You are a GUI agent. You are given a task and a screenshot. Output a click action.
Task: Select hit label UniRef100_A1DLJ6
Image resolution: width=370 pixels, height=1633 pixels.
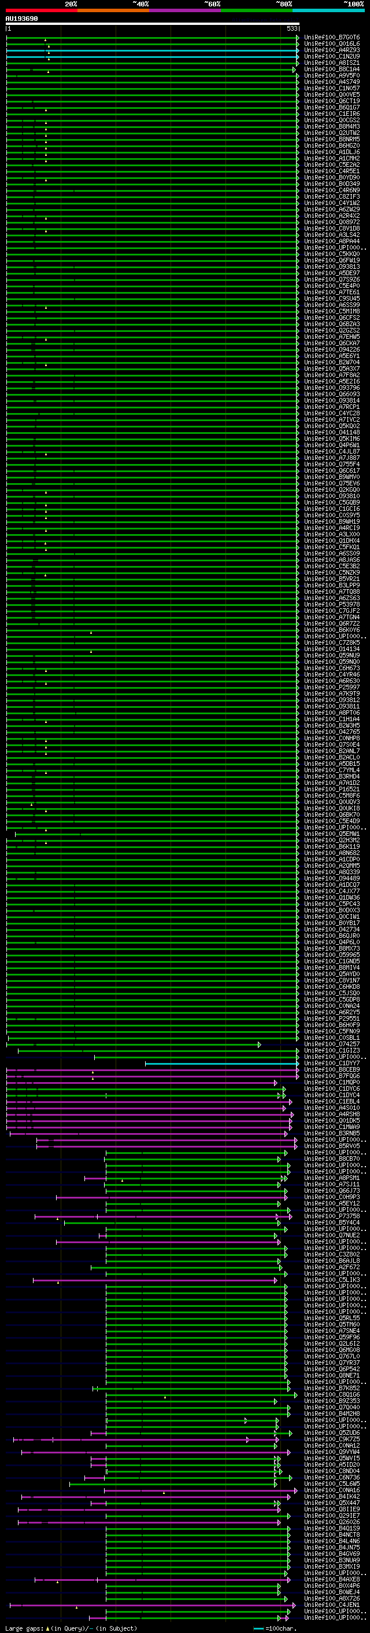point(332,152)
